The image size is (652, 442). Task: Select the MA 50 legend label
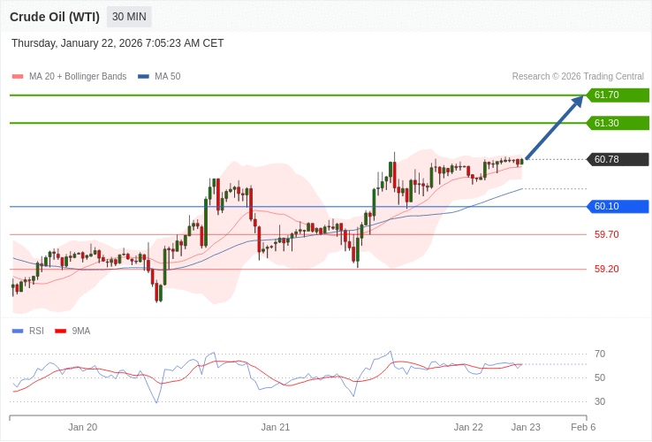[x=168, y=77]
